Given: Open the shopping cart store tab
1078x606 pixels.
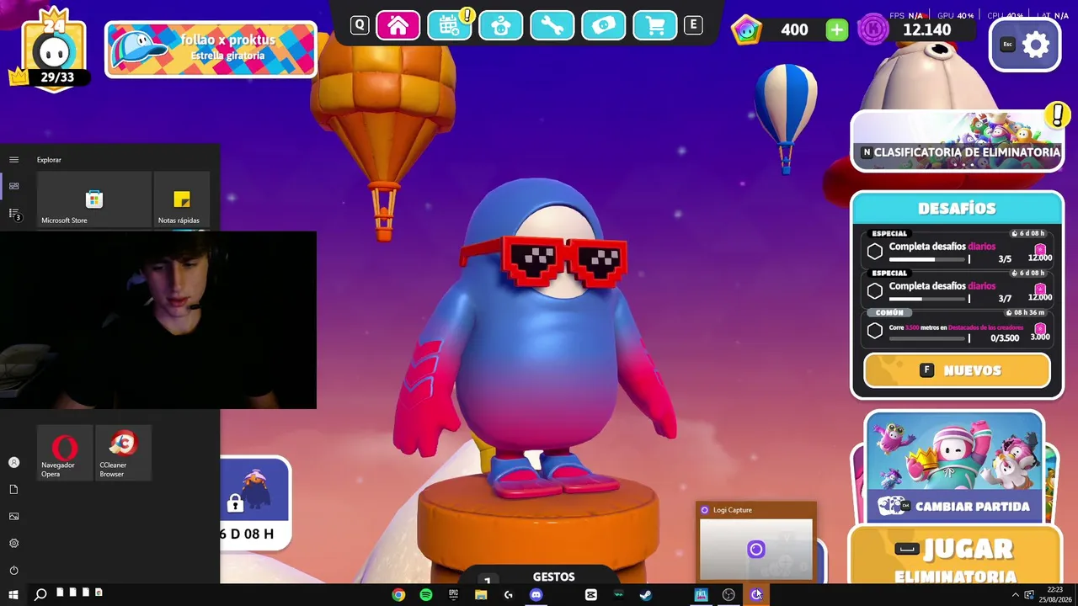Looking at the screenshot, I should point(654,25).
